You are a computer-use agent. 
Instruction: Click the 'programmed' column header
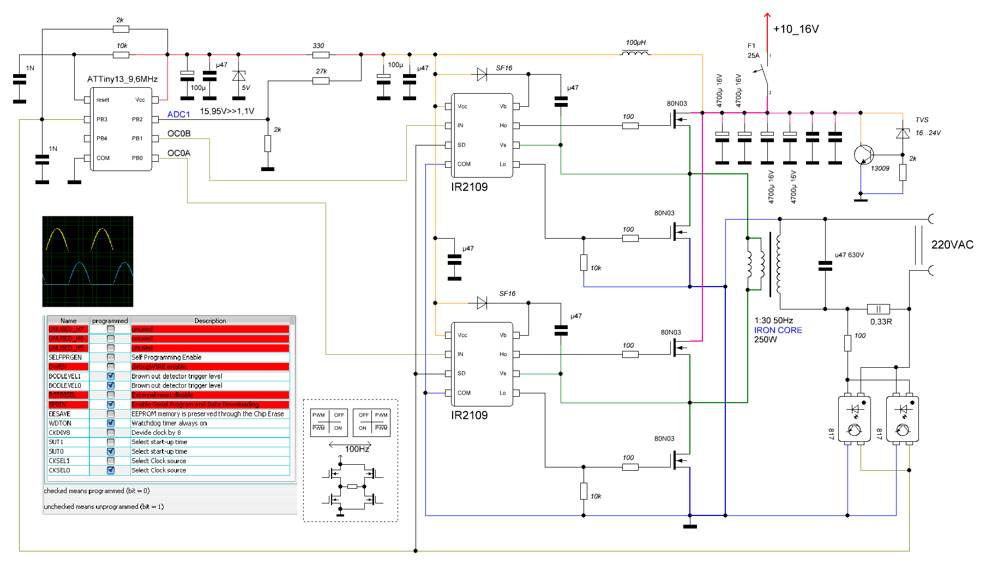click(x=110, y=321)
